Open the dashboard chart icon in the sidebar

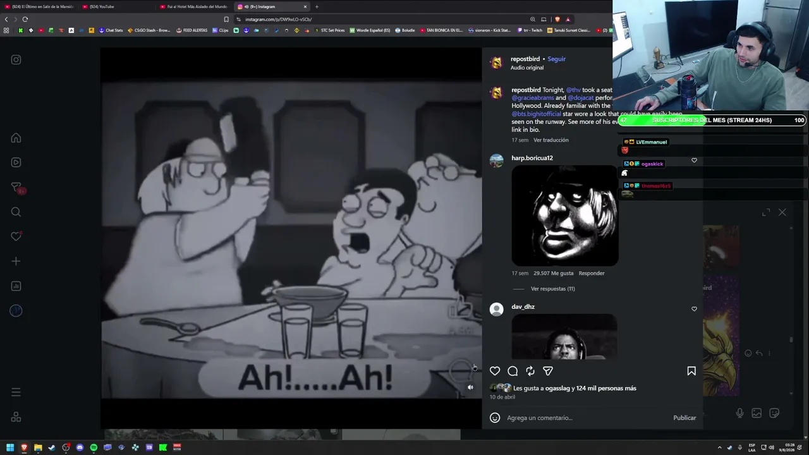pos(16,286)
